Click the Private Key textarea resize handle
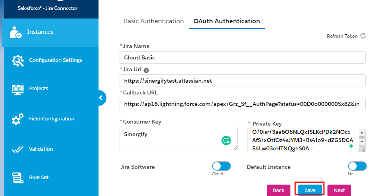The width and height of the screenshot is (385, 196). pyautogui.click(x=363, y=150)
